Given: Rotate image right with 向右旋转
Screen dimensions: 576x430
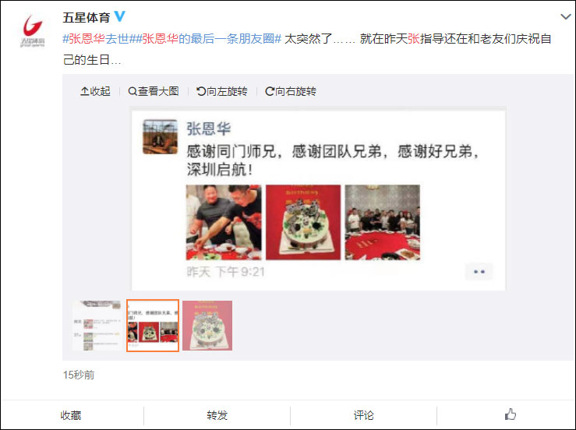Looking at the screenshot, I should coord(291,91).
